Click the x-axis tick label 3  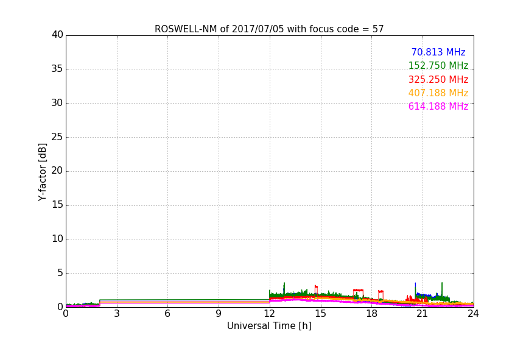click(x=117, y=314)
